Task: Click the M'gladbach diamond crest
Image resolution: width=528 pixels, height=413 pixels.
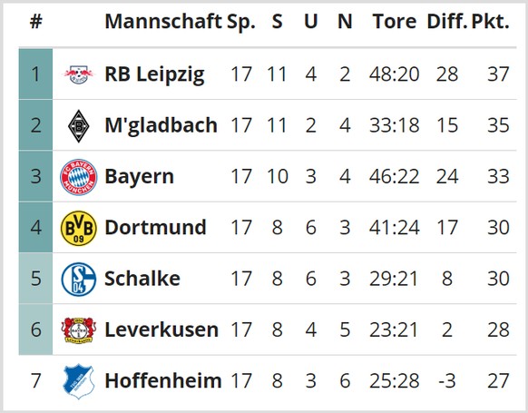Action: click(x=78, y=126)
